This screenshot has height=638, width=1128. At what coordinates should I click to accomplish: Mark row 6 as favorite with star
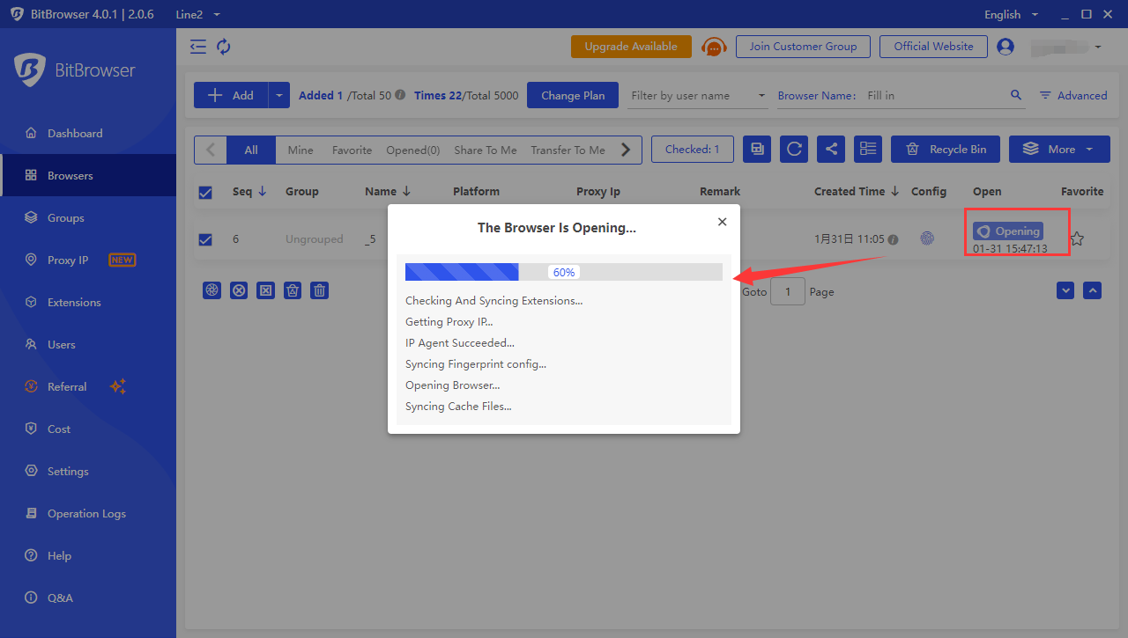1077,238
